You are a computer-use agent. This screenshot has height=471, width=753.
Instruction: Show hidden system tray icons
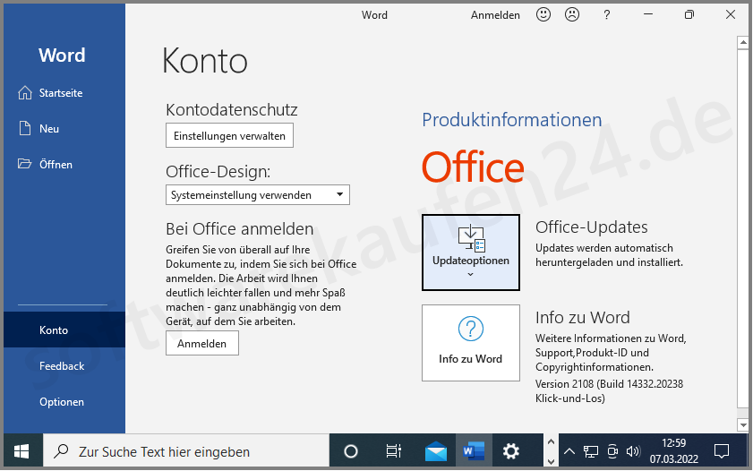pos(569,451)
